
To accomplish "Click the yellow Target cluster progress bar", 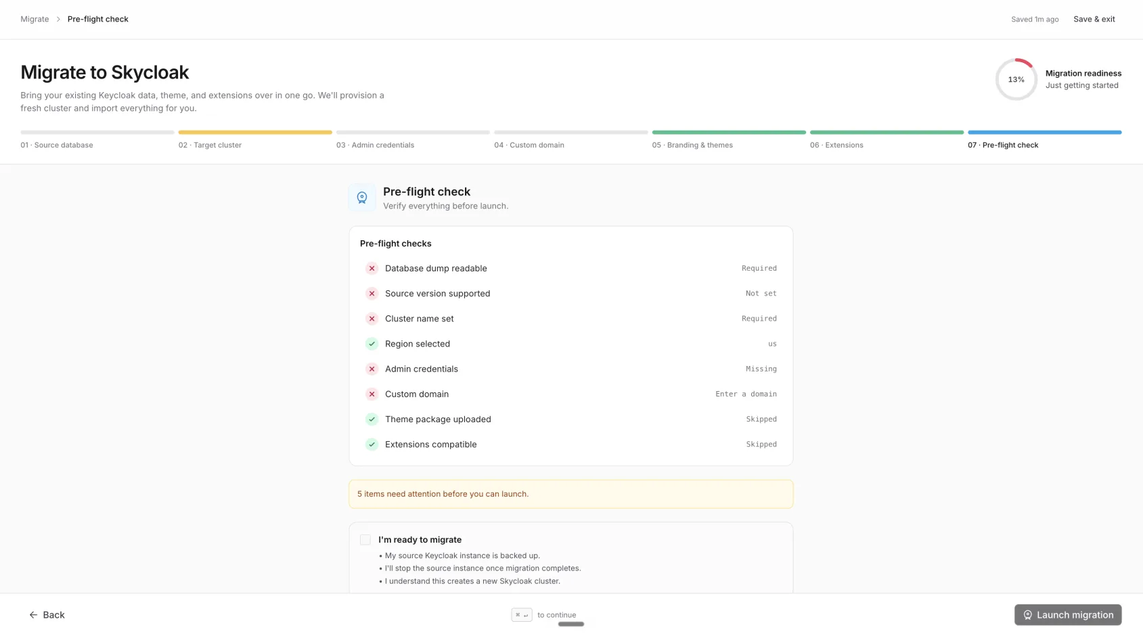I will pyautogui.click(x=255, y=133).
